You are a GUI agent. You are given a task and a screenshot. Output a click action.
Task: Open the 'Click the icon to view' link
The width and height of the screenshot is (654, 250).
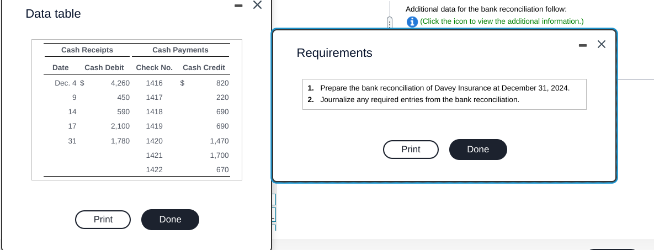click(502, 22)
